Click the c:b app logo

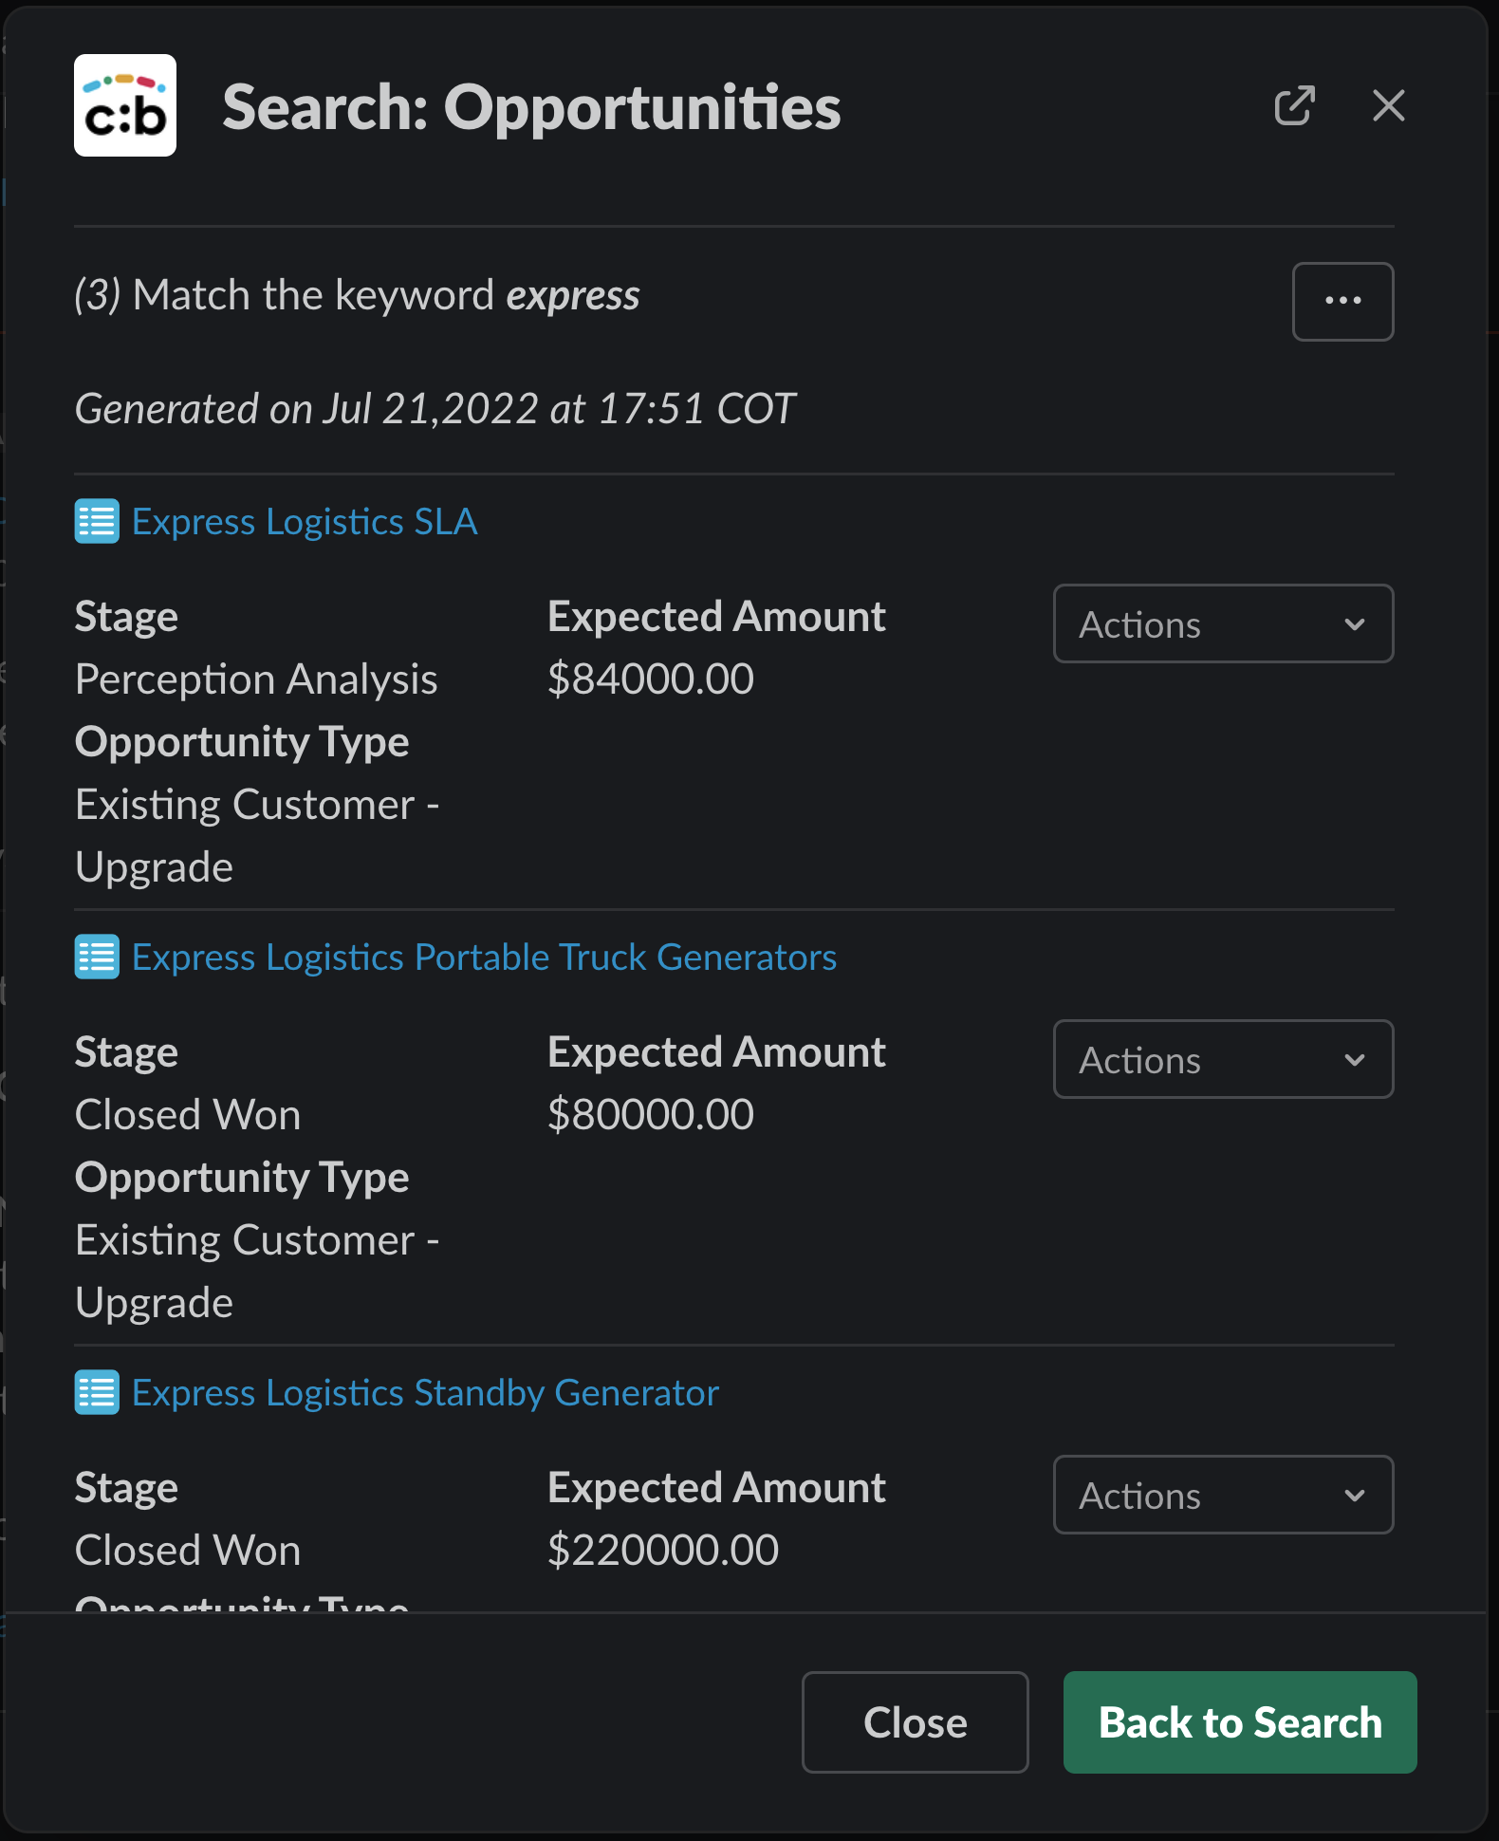pos(125,105)
